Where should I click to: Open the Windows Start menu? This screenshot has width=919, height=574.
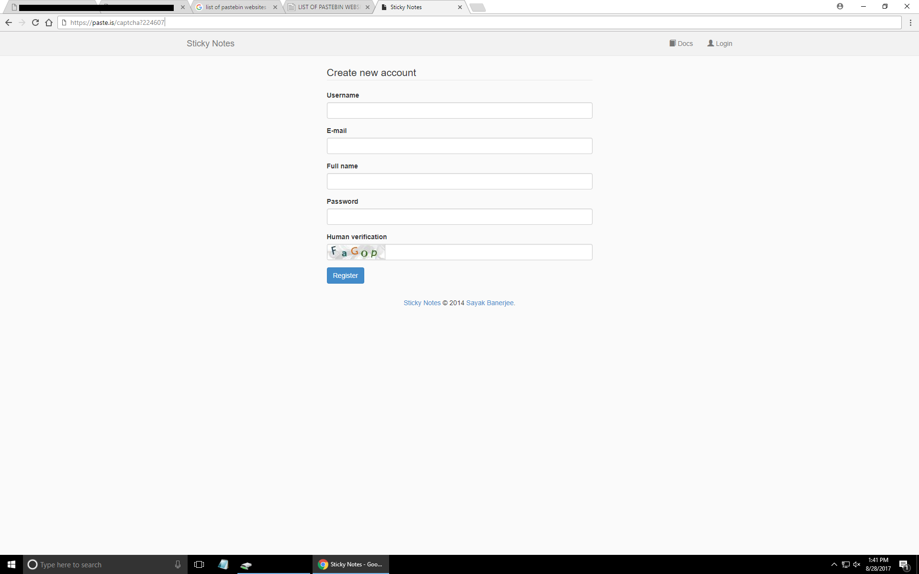point(11,564)
